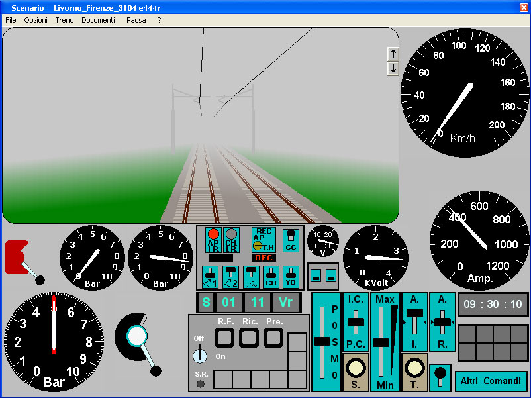Flip the VD switch

(291, 275)
